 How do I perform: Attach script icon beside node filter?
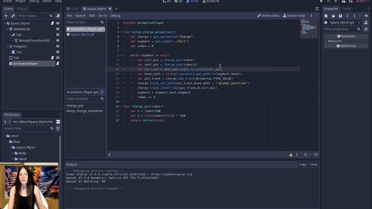click(x=58, y=16)
